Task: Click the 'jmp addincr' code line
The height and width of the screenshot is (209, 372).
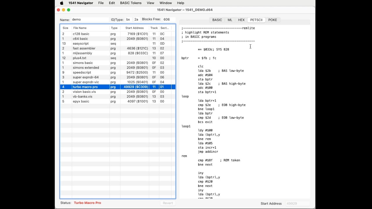Action: pyautogui.click(x=208, y=152)
